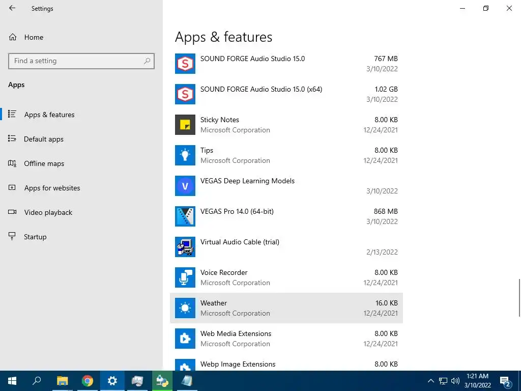Launch Google Chrome from the taskbar
521x391 pixels.
[x=87, y=381]
